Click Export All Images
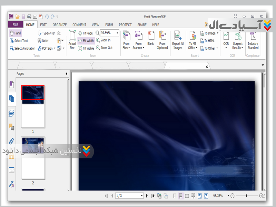 (178, 40)
